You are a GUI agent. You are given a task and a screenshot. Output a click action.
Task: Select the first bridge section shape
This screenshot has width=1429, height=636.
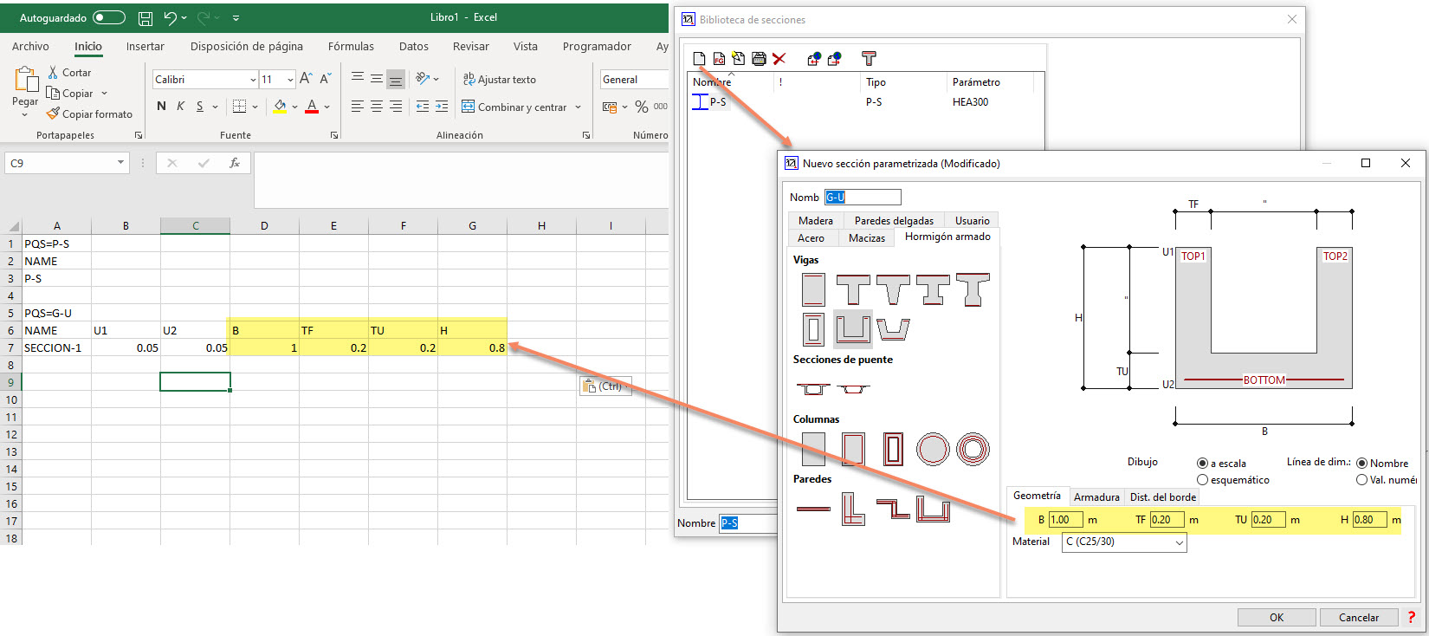click(813, 389)
